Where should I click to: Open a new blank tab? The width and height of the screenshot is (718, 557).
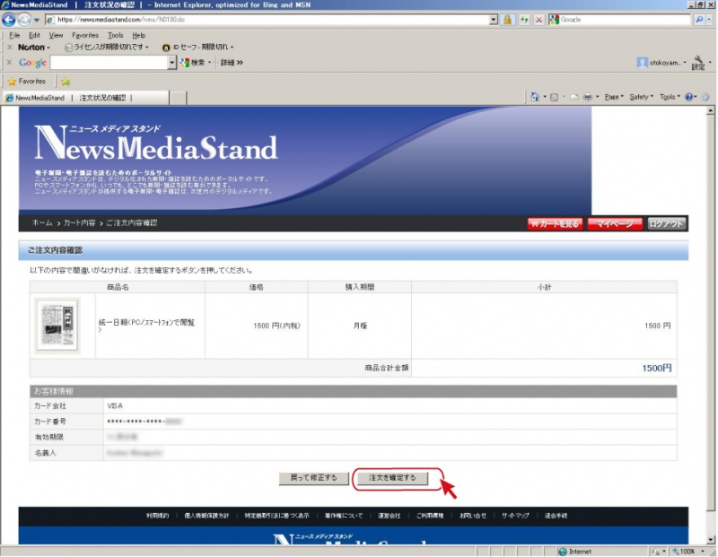tap(179, 98)
